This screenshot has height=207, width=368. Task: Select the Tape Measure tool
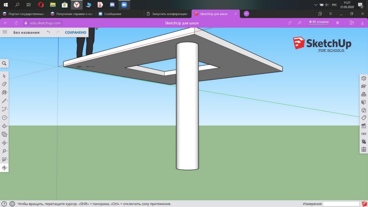pyautogui.click(x=4, y=151)
